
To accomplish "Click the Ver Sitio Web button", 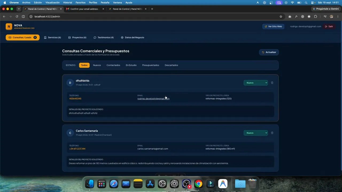I will click(x=273, y=26).
